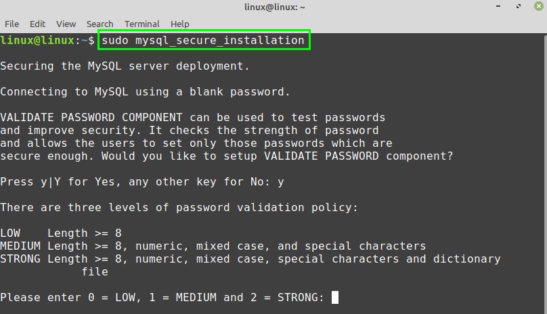Click the highlighted 'sudo mysql_secure_installation' command

(x=204, y=40)
